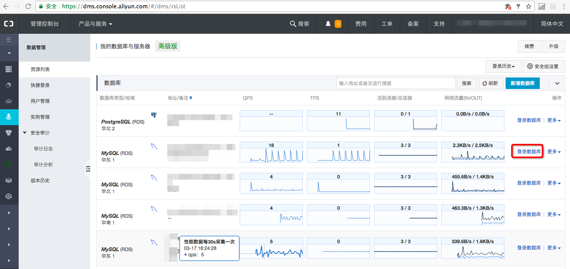Click the 续费 button
The image size is (570, 269).
(529, 46)
